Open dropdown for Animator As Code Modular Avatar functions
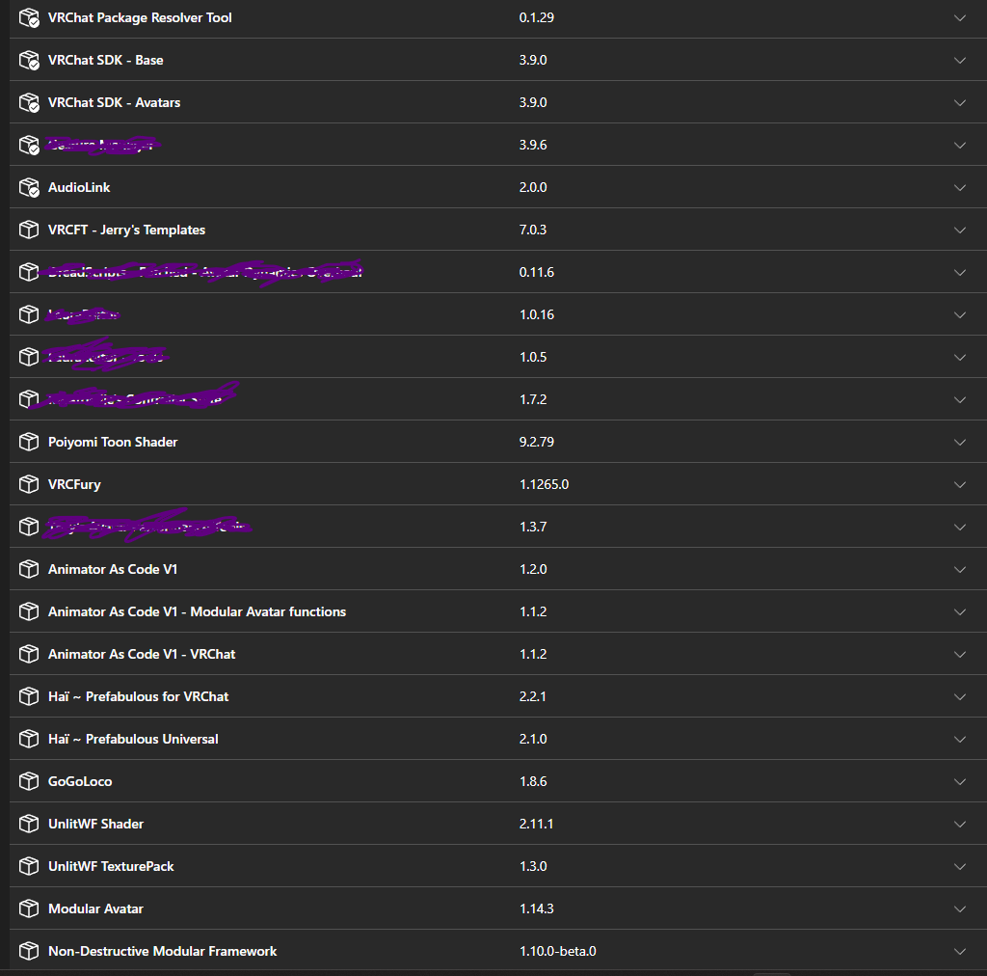The height and width of the screenshot is (976, 987). click(x=960, y=611)
